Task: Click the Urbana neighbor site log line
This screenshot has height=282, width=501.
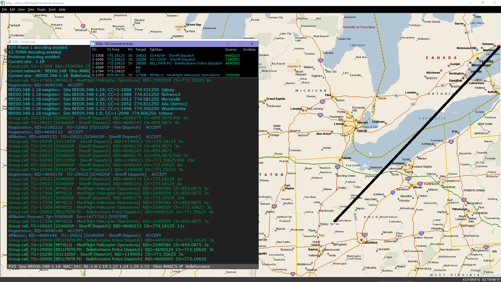Action: 90,113
